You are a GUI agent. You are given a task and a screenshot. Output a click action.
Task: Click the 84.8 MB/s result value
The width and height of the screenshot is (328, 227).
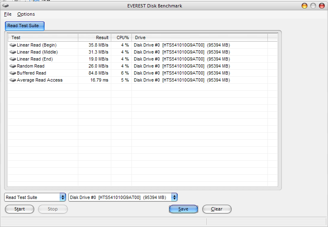click(98, 73)
